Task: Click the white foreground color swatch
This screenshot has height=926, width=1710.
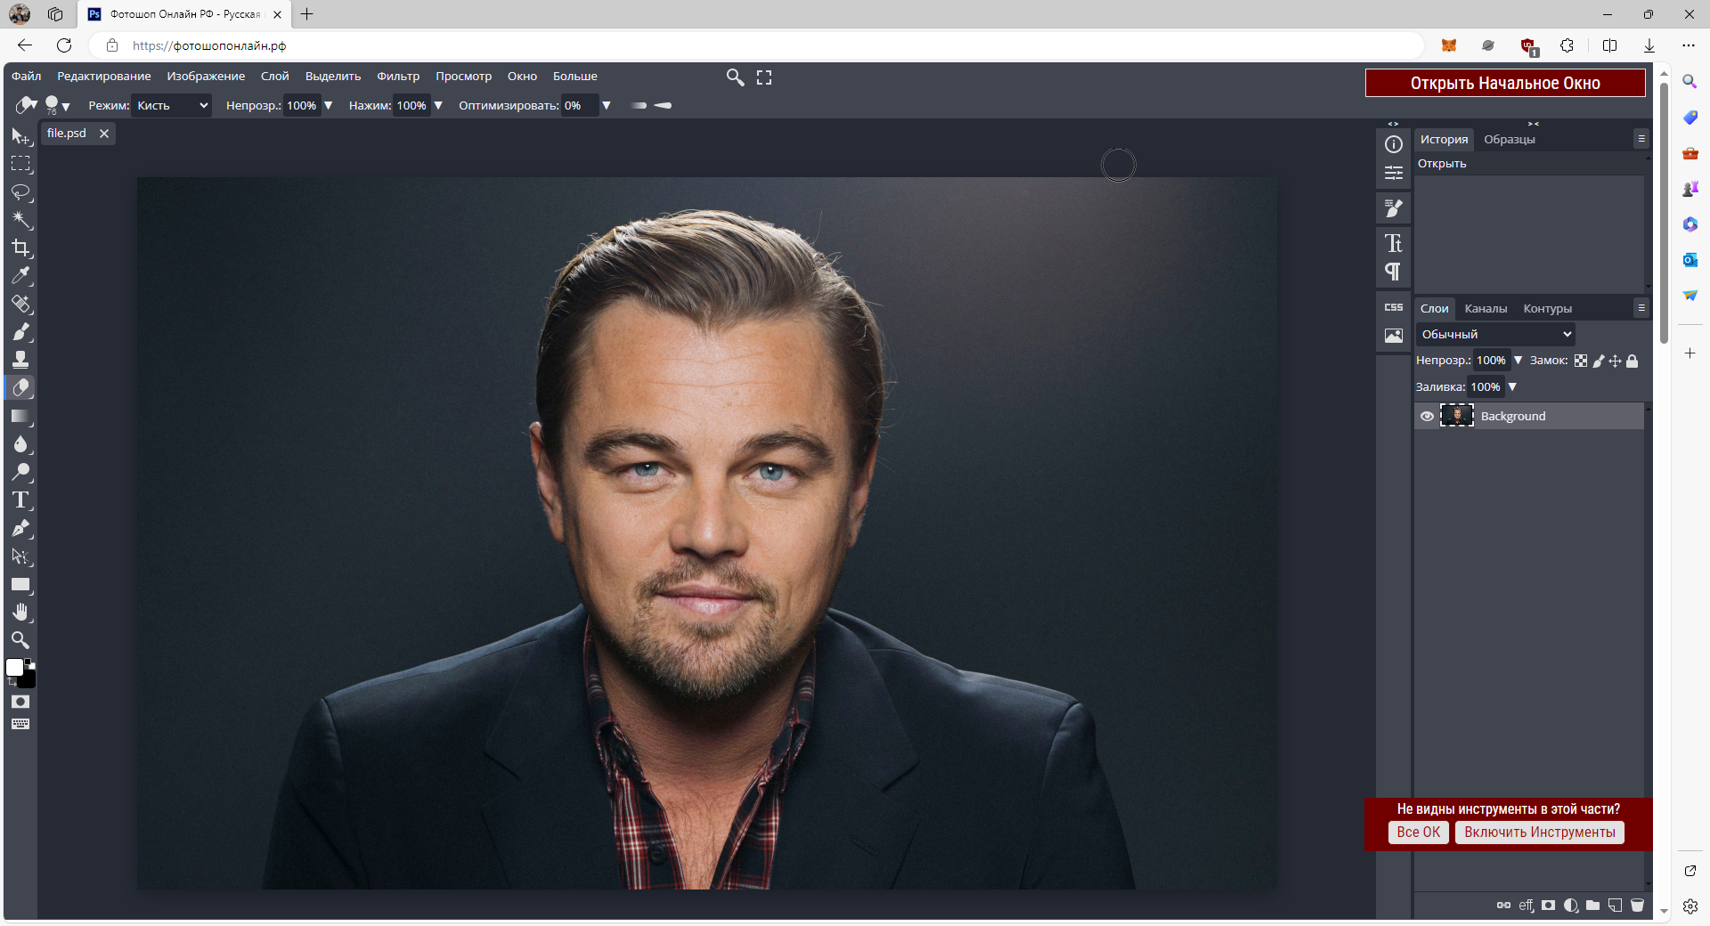Action: coord(15,667)
